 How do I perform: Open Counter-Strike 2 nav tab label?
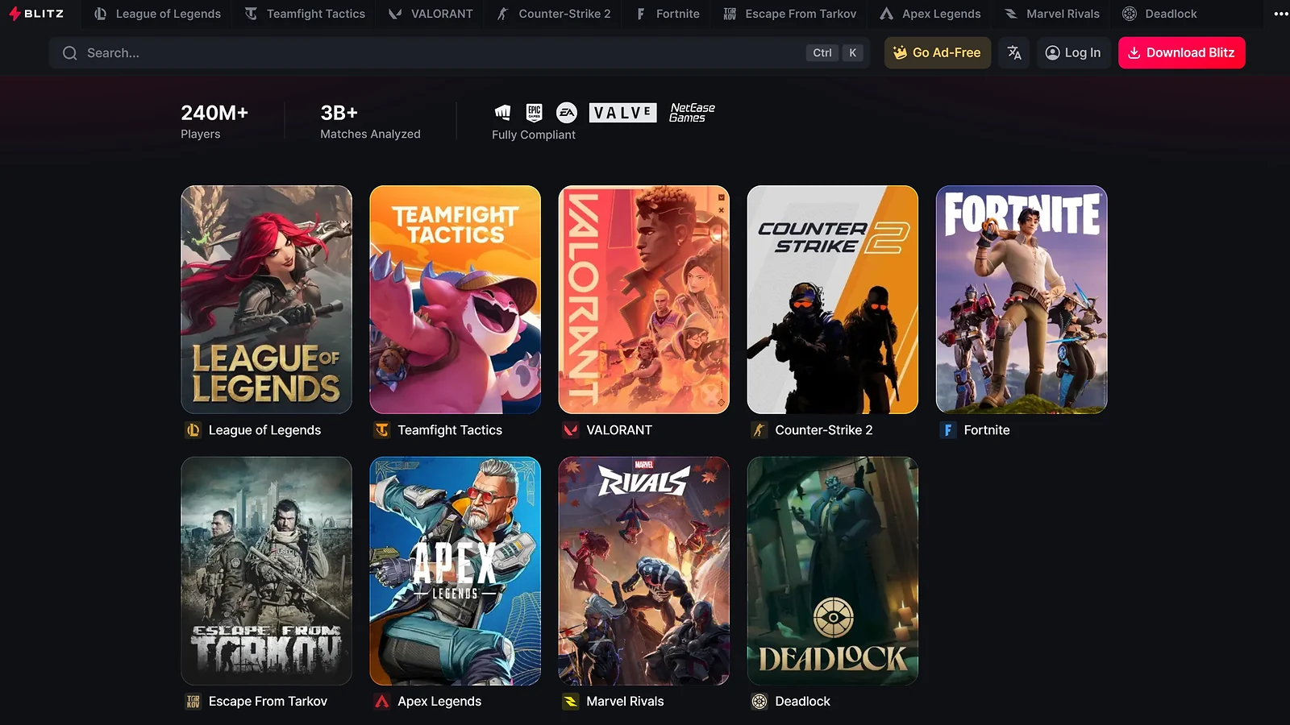(x=564, y=14)
